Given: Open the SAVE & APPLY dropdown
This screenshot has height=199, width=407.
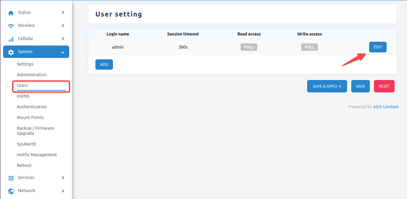Looking at the screenshot, I should (x=327, y=86).
